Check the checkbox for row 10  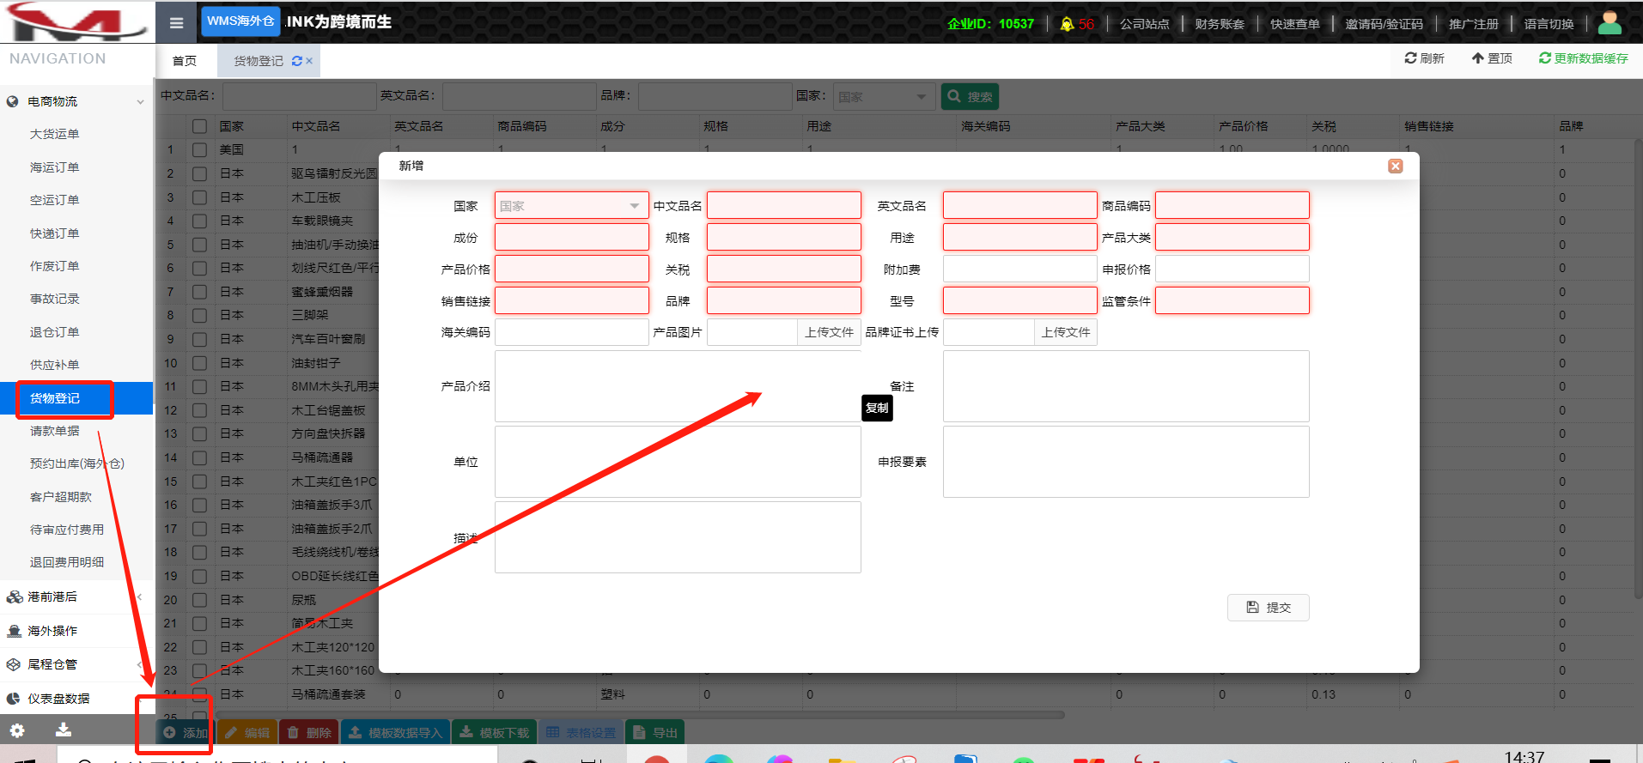(x=200, y=363)
